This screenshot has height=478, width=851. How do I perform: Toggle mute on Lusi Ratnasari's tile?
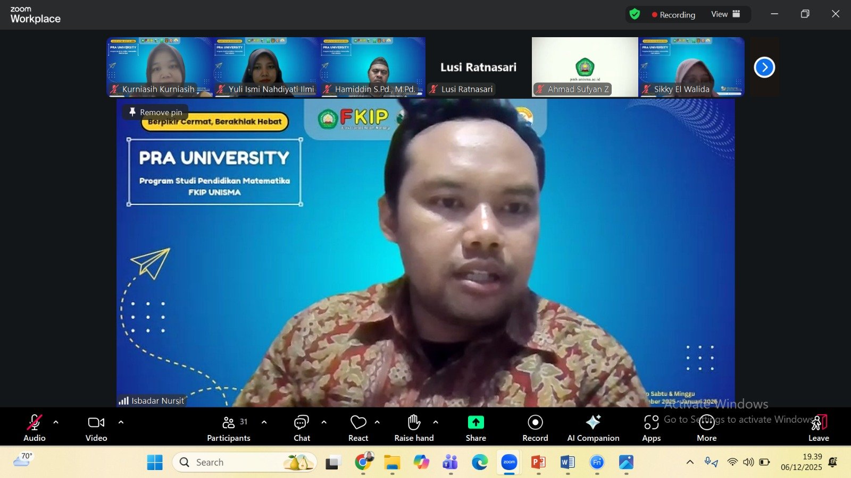pyautogui.click(x=433, y=89)
